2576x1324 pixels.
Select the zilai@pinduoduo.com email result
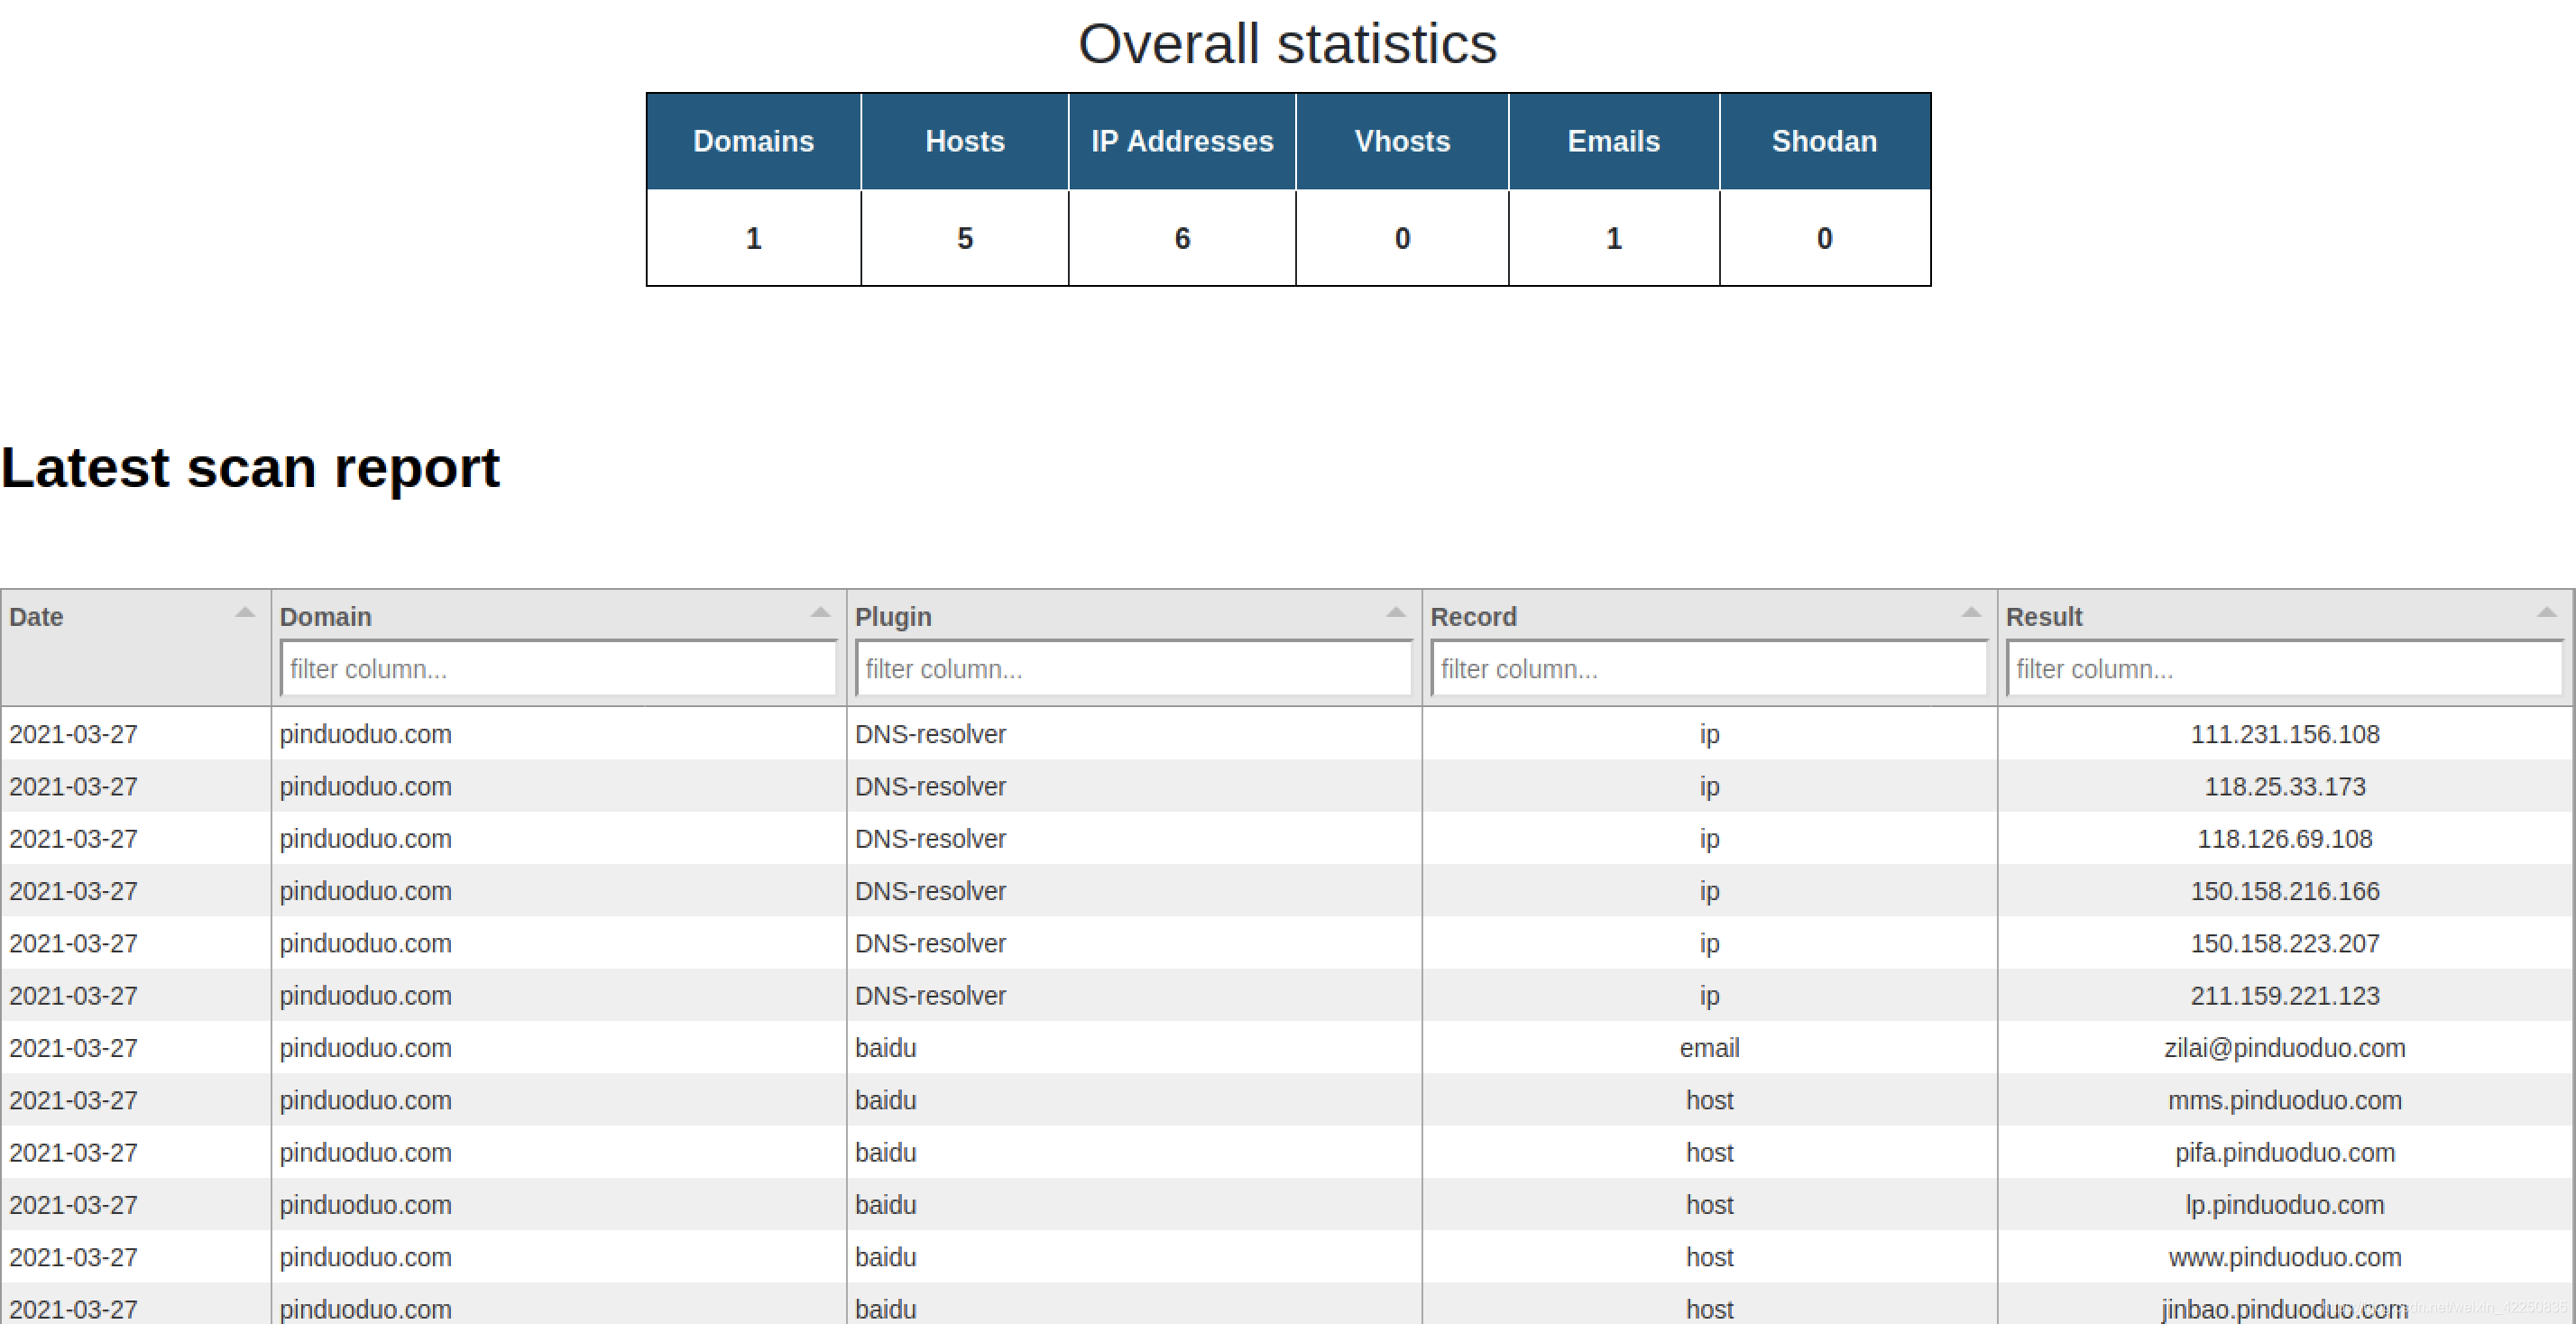[x=2285, y=1048]
